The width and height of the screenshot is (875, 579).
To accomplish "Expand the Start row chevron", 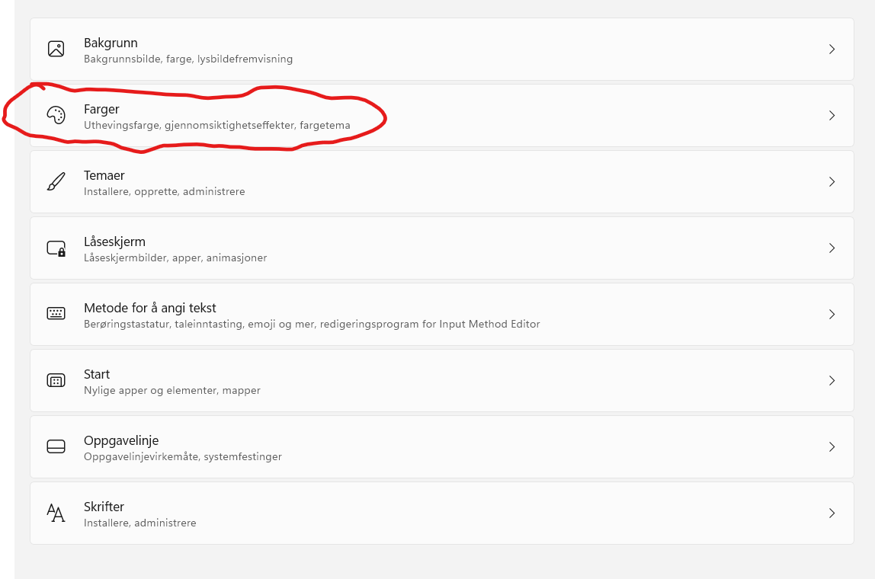I will (x=832, y=381).
